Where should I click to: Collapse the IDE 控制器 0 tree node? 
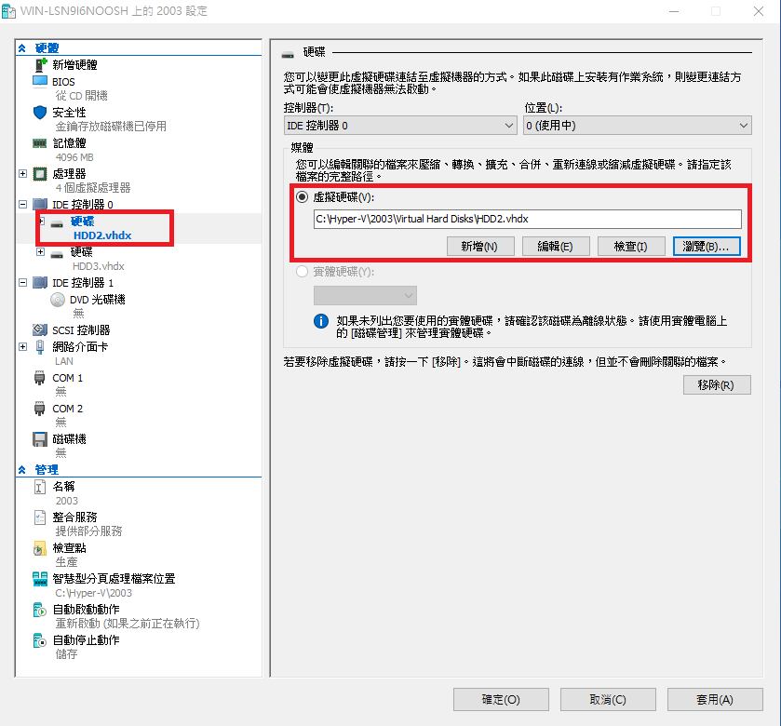[x=23, y=204]
